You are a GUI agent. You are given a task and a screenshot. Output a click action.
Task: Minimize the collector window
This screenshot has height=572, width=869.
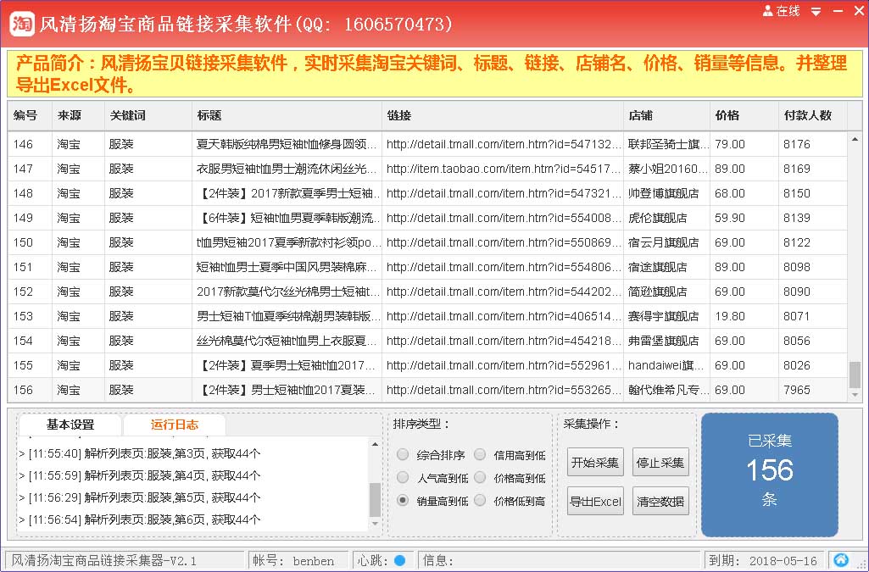coord(838,11)
